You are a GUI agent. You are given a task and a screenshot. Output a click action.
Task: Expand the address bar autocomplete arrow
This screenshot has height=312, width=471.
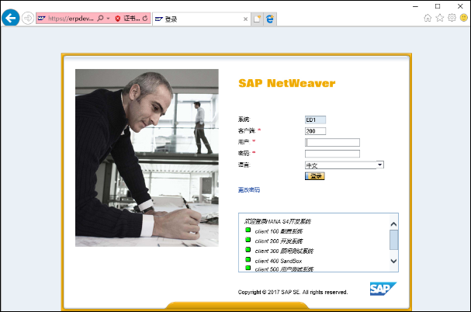pyautogui.click(x=108, y=19)
